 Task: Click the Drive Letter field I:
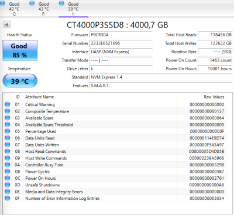[x=121, y=69]
